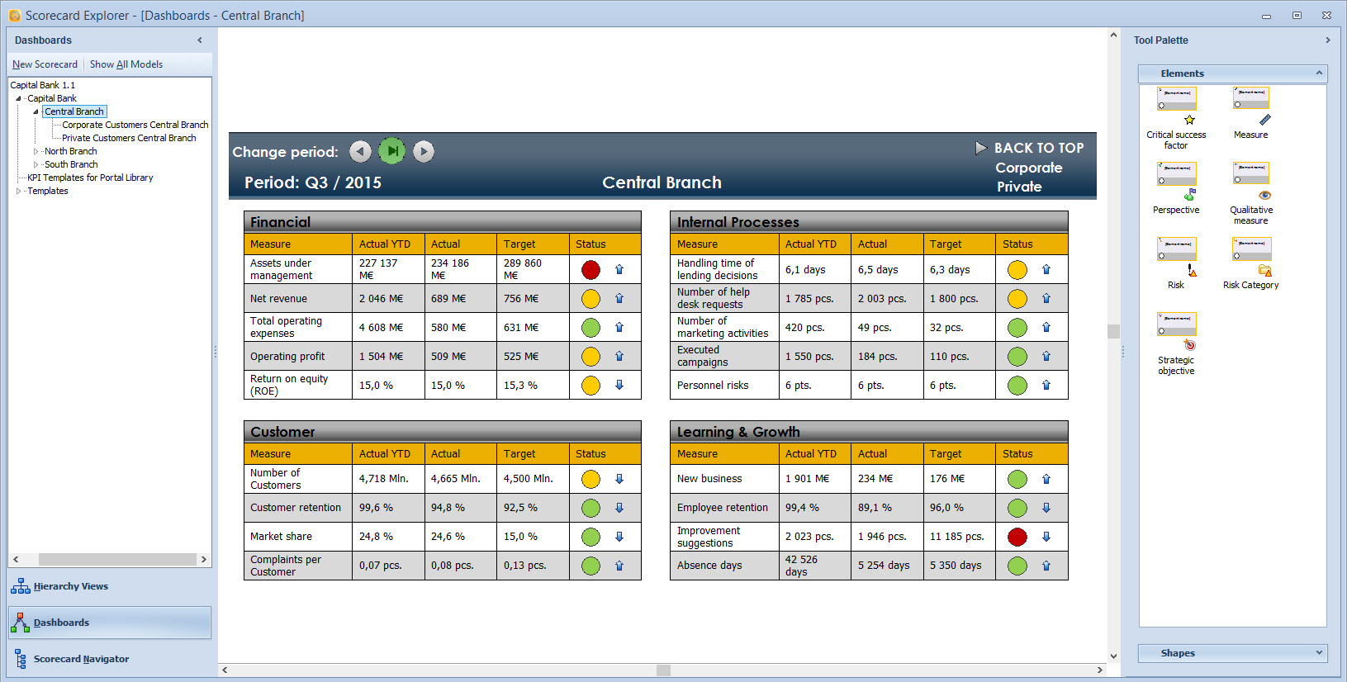Advance to next period with right arrow
1347x682 pixels.
[424, 151]
